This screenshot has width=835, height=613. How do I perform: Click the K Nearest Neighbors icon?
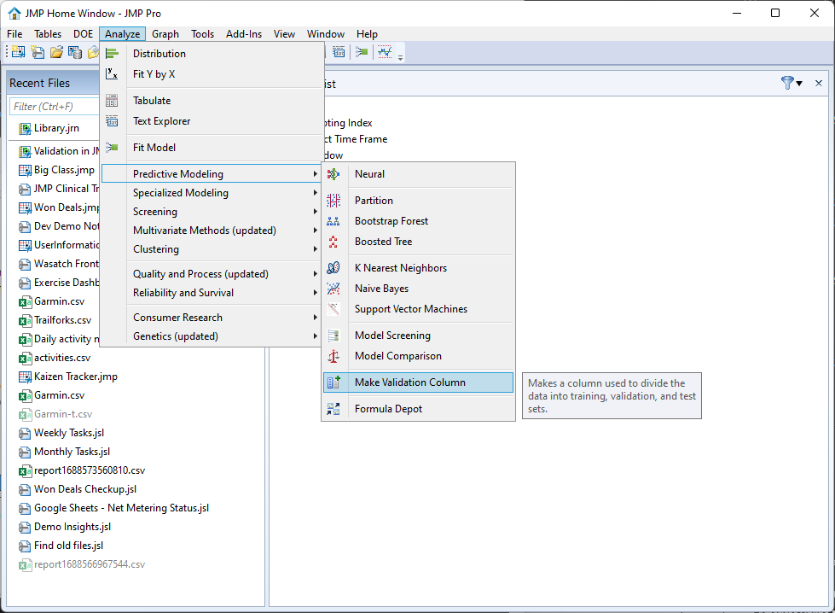333,268
